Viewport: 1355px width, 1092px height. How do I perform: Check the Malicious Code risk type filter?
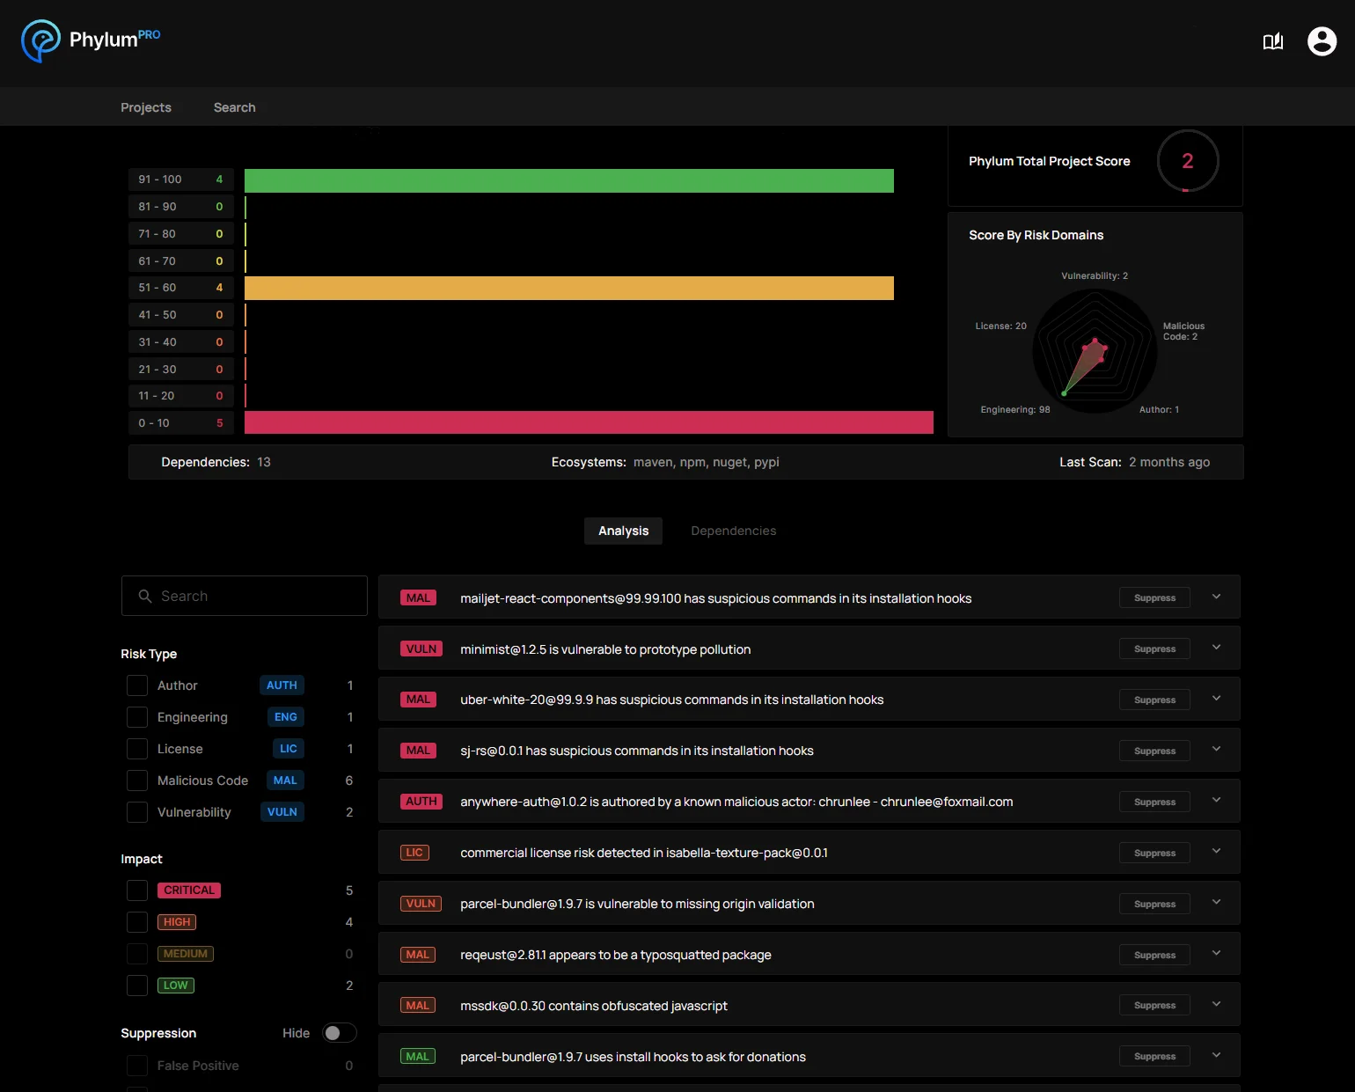coord(137,781)
